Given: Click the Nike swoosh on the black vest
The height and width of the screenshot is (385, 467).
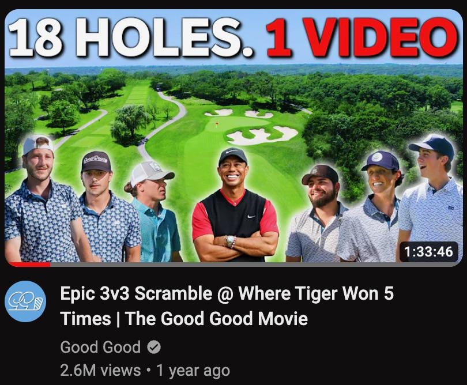Looking at the screenshot, I should 251,216.
